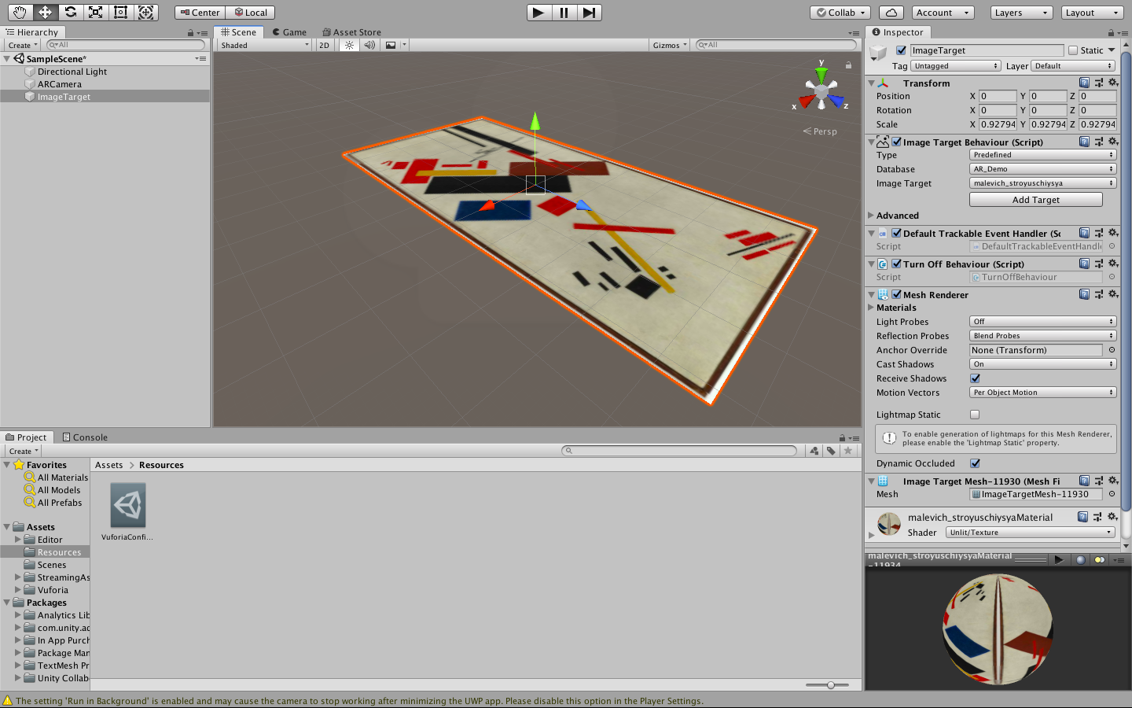Viewport: 1132px width, 708px height.
Task: Disable Default Trackable Event Handler
Action: point(896,233)
